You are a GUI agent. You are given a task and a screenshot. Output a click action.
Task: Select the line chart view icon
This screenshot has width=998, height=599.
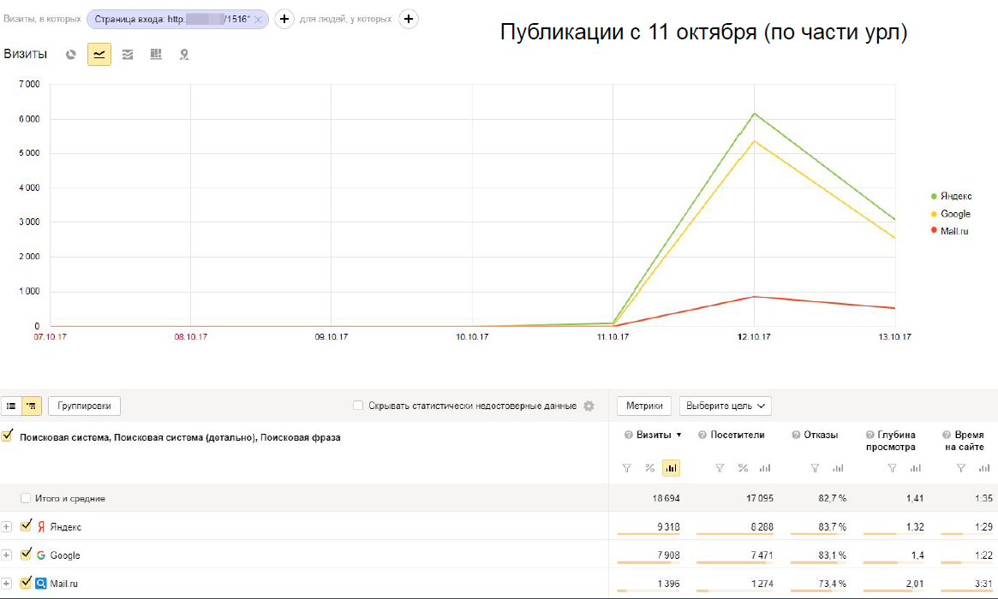tap(99, 55)
